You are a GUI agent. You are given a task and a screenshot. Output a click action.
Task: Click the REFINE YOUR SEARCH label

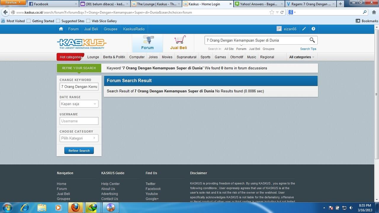[79, 68]
